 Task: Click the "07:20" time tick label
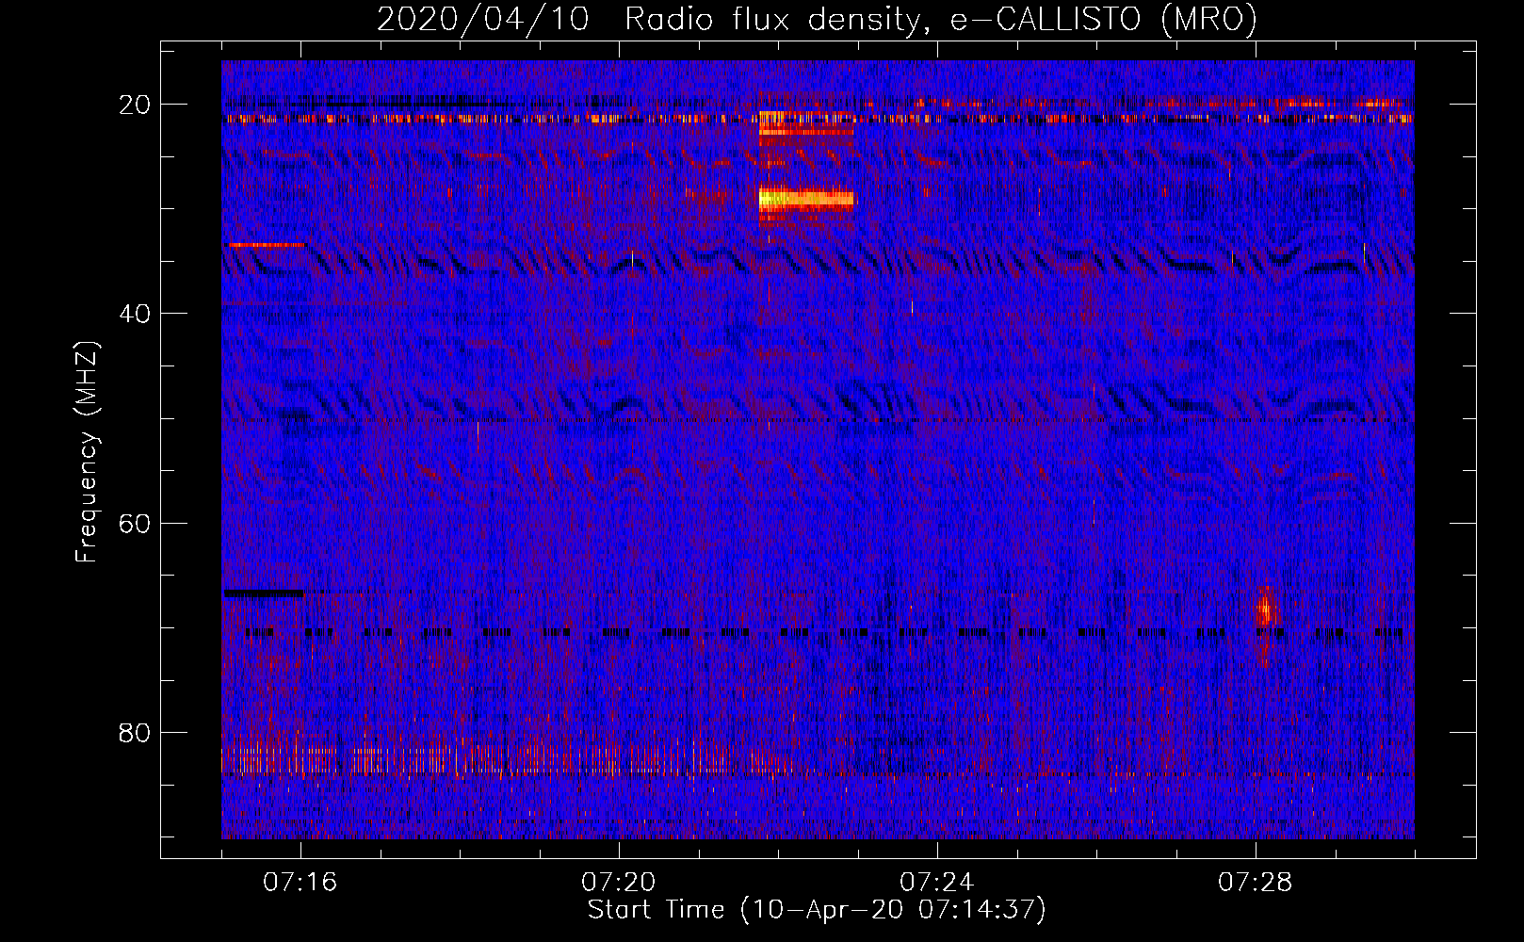(619, 883)
